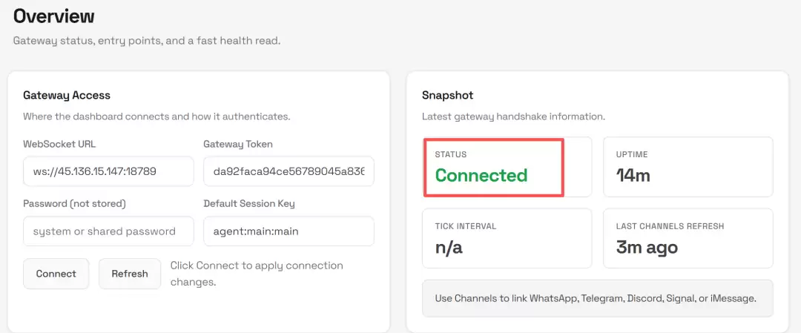This screenshot has width=801, height=333.
Task: Click the WebSocket URL label
Action: pos(59,144)
